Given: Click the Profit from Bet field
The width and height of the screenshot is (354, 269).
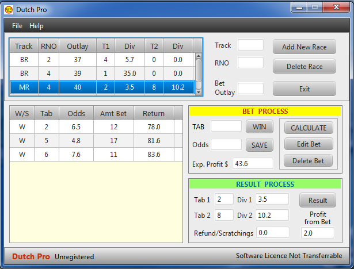Looking at the screenshot, I should [317, 233].
